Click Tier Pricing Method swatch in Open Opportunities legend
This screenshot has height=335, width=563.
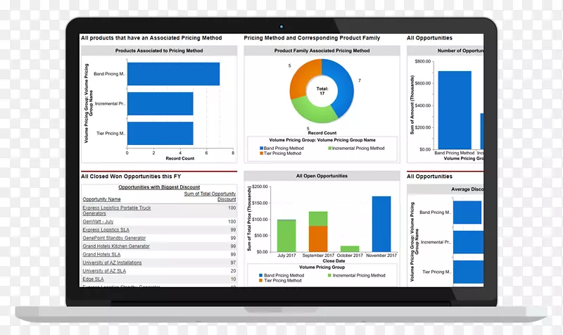(x=261, y=281)
